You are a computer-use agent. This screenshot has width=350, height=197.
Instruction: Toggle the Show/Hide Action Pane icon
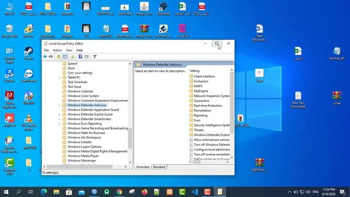tap(86, 57)
